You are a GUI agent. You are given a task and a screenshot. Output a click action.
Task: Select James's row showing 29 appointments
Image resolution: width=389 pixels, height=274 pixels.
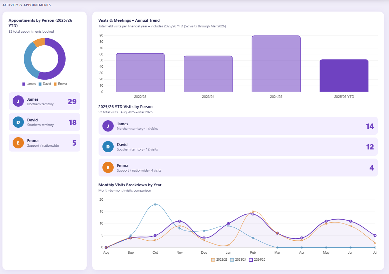(x=45, y=101)
